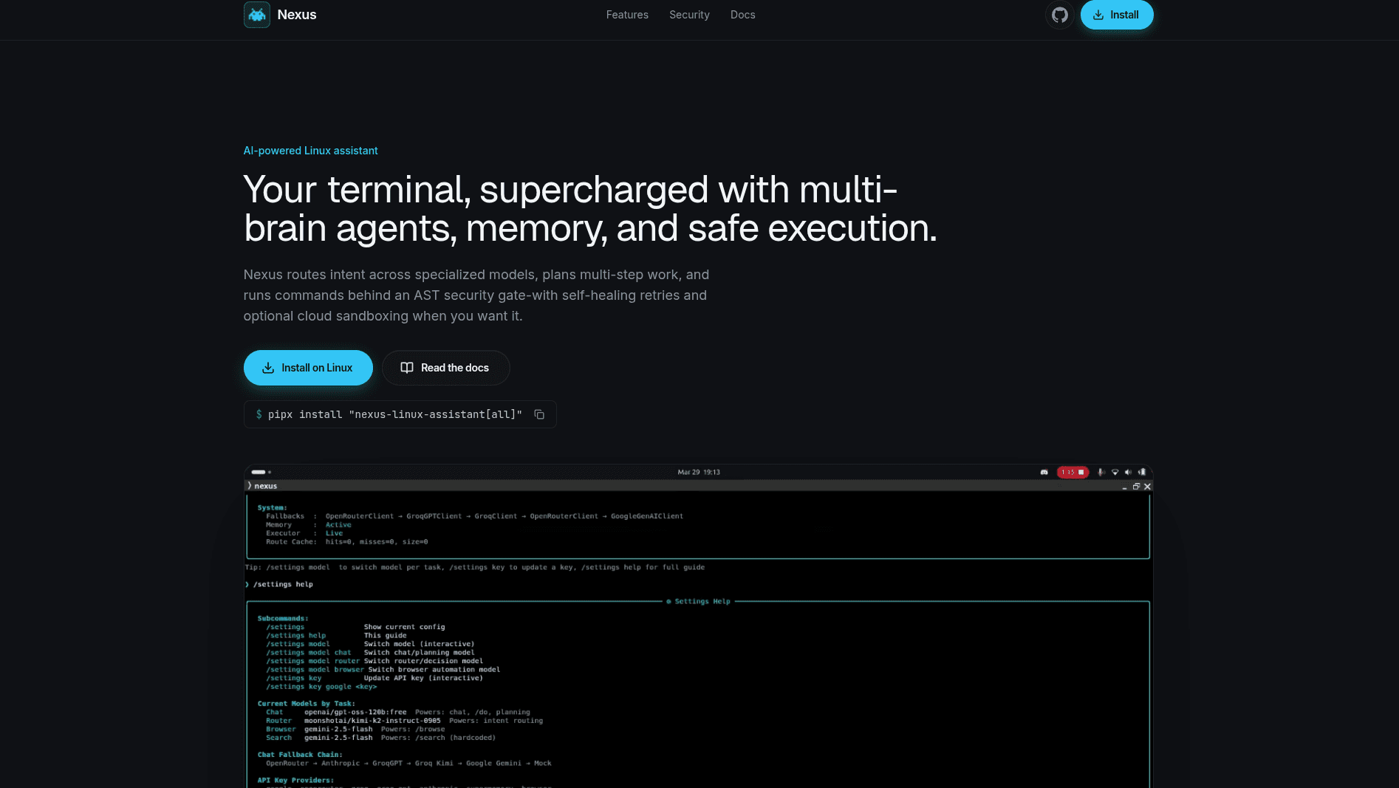The height and width of the screenshot is (788, 1399).
Task: Click the red recording indicator in the screenshot
Action: click(1073, 472)
